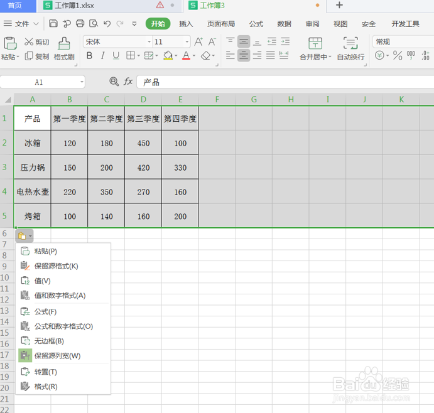Expand quick access toolbar customize arrow
434x413 pixels.
pos(134,24)
